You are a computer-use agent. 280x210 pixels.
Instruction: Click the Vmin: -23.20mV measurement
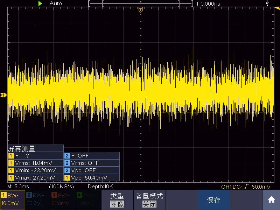point(36,170)
